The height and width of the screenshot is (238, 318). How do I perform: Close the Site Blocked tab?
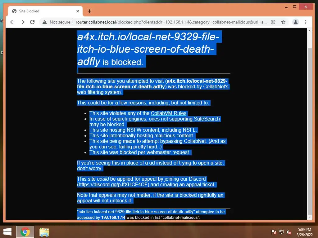coord(77,11)
